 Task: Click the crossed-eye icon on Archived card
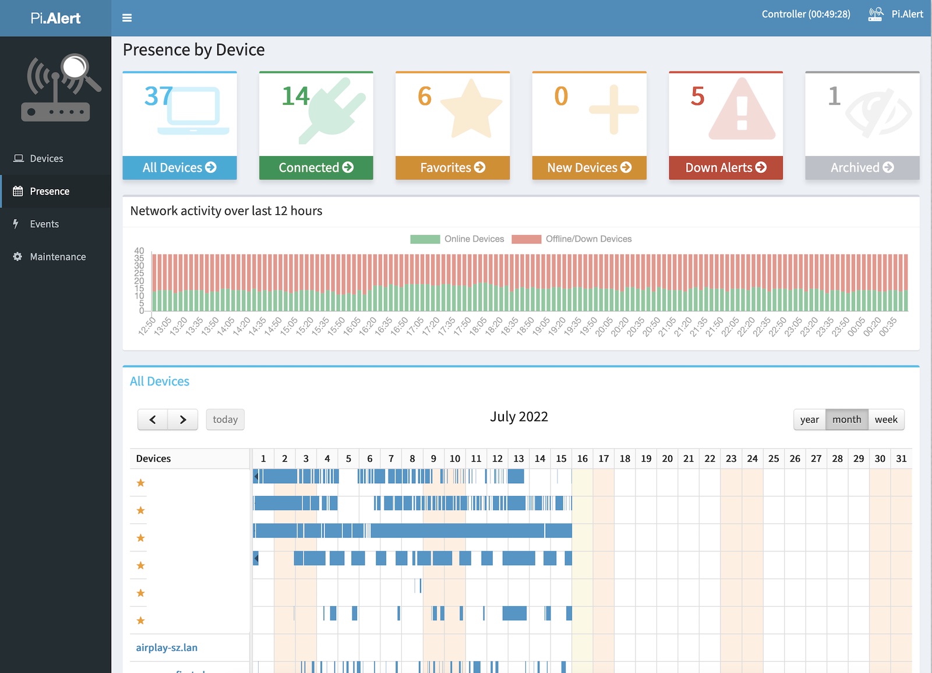[878, 113]
